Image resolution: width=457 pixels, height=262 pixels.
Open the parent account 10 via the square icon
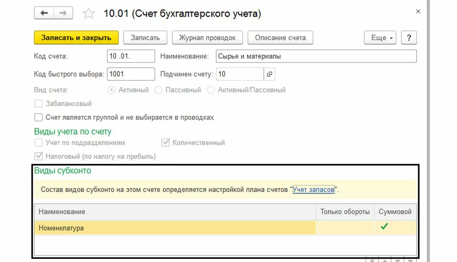269,74
